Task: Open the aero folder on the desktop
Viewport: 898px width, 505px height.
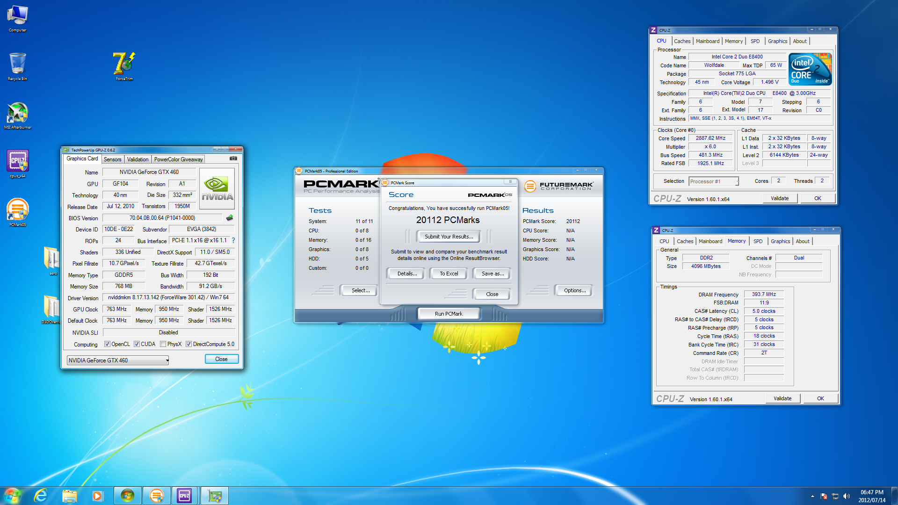Action: pyautogui.click(x=51, y=260)
